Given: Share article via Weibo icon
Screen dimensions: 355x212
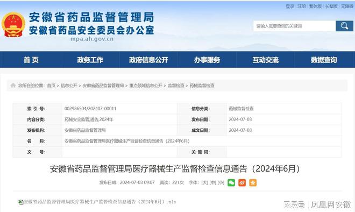Looking at the screenshot, I should click(x=242, y=182).
